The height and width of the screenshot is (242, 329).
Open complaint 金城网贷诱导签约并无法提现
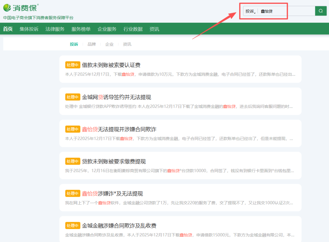coord(116,97)
